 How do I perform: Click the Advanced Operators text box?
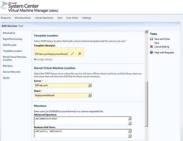click(81, 121)
